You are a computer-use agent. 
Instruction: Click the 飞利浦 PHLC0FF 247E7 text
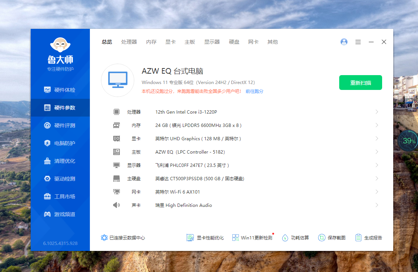[192, 165]
